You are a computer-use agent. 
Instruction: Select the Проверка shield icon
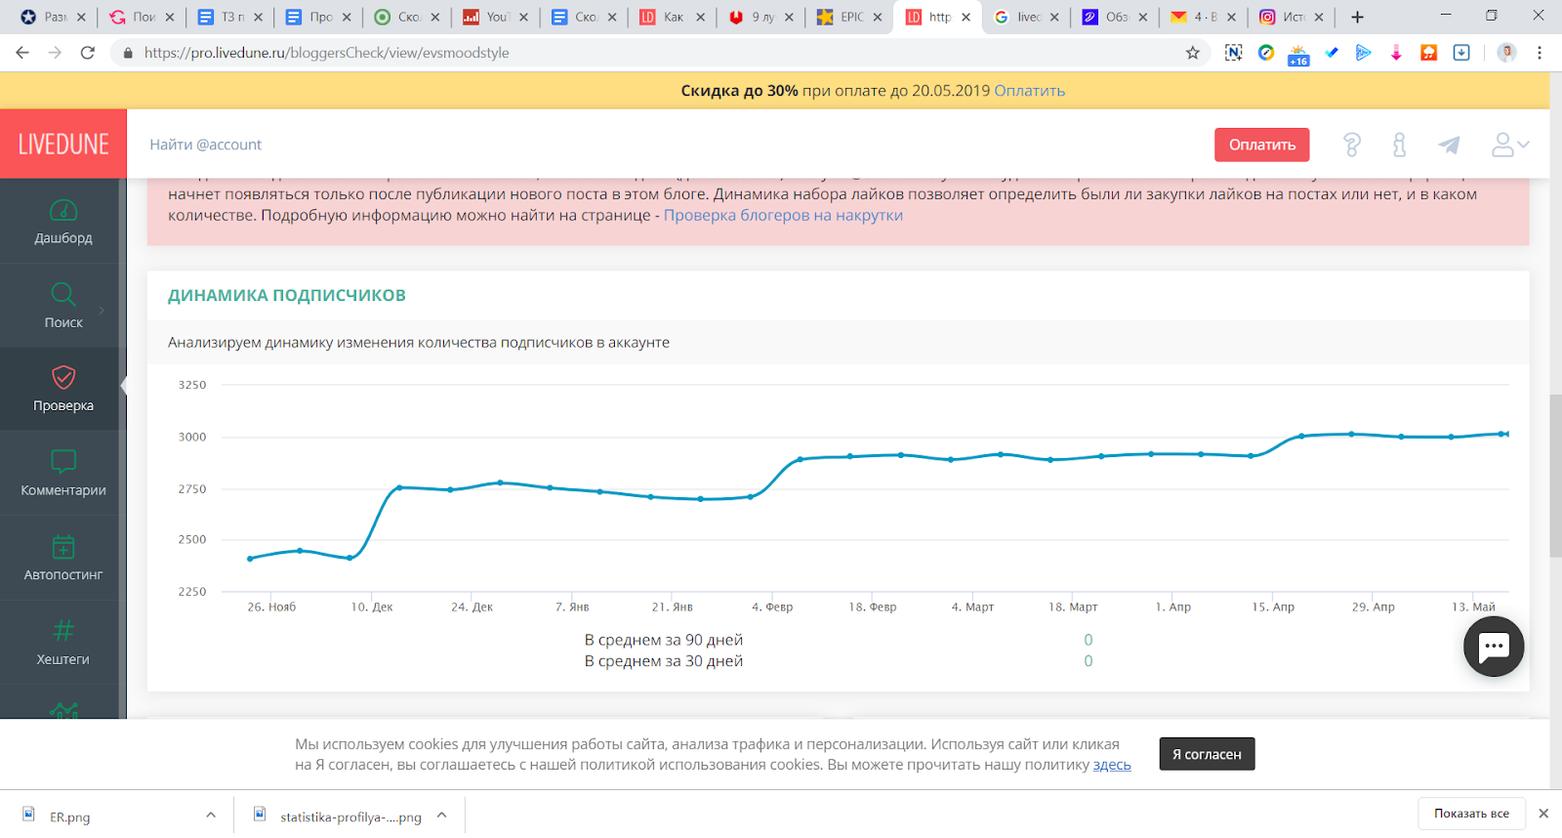[x=63, y=378]
